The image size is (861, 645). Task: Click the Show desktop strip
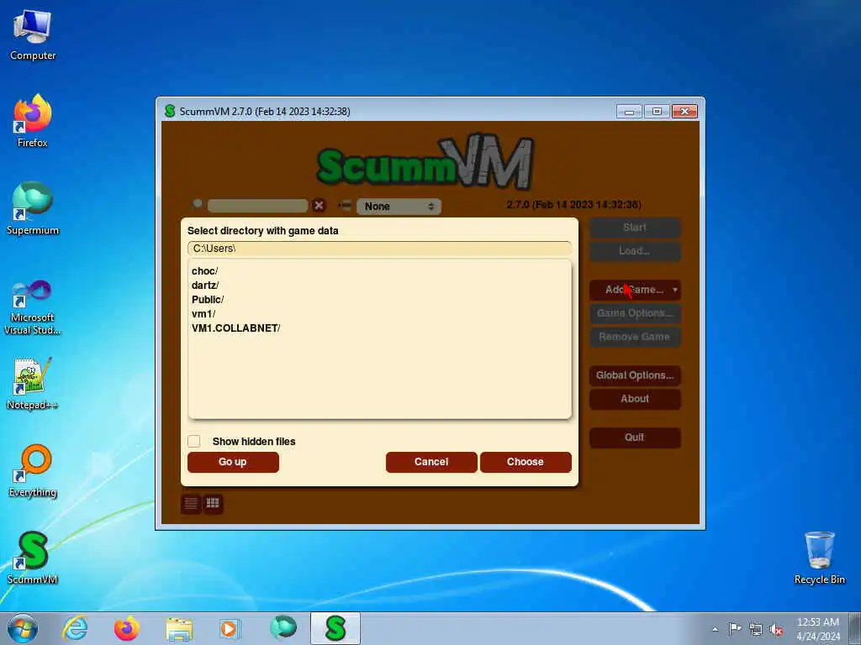pyautogui.click(x=855, y=628)
